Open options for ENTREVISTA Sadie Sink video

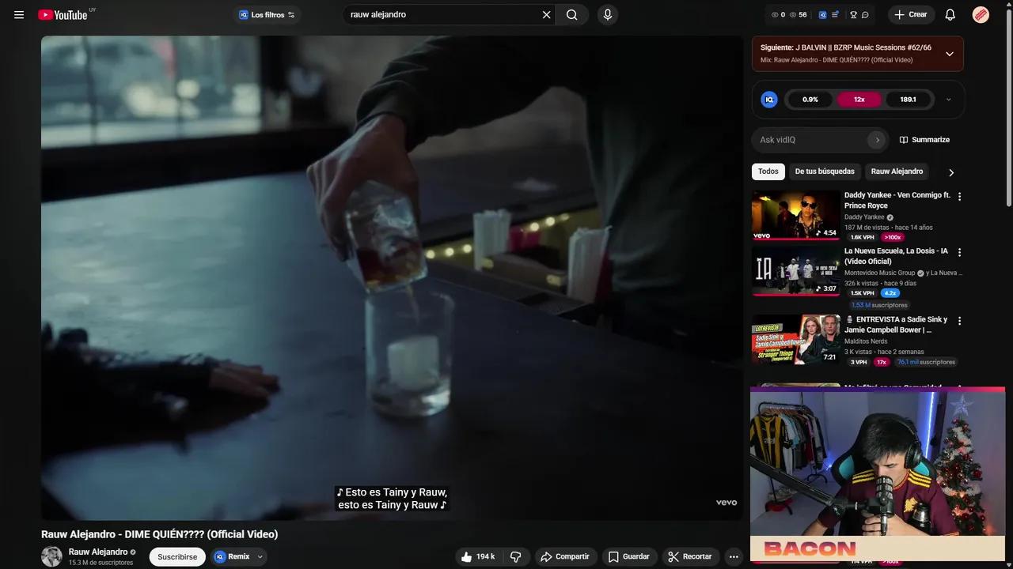click(x=960, y=322)
